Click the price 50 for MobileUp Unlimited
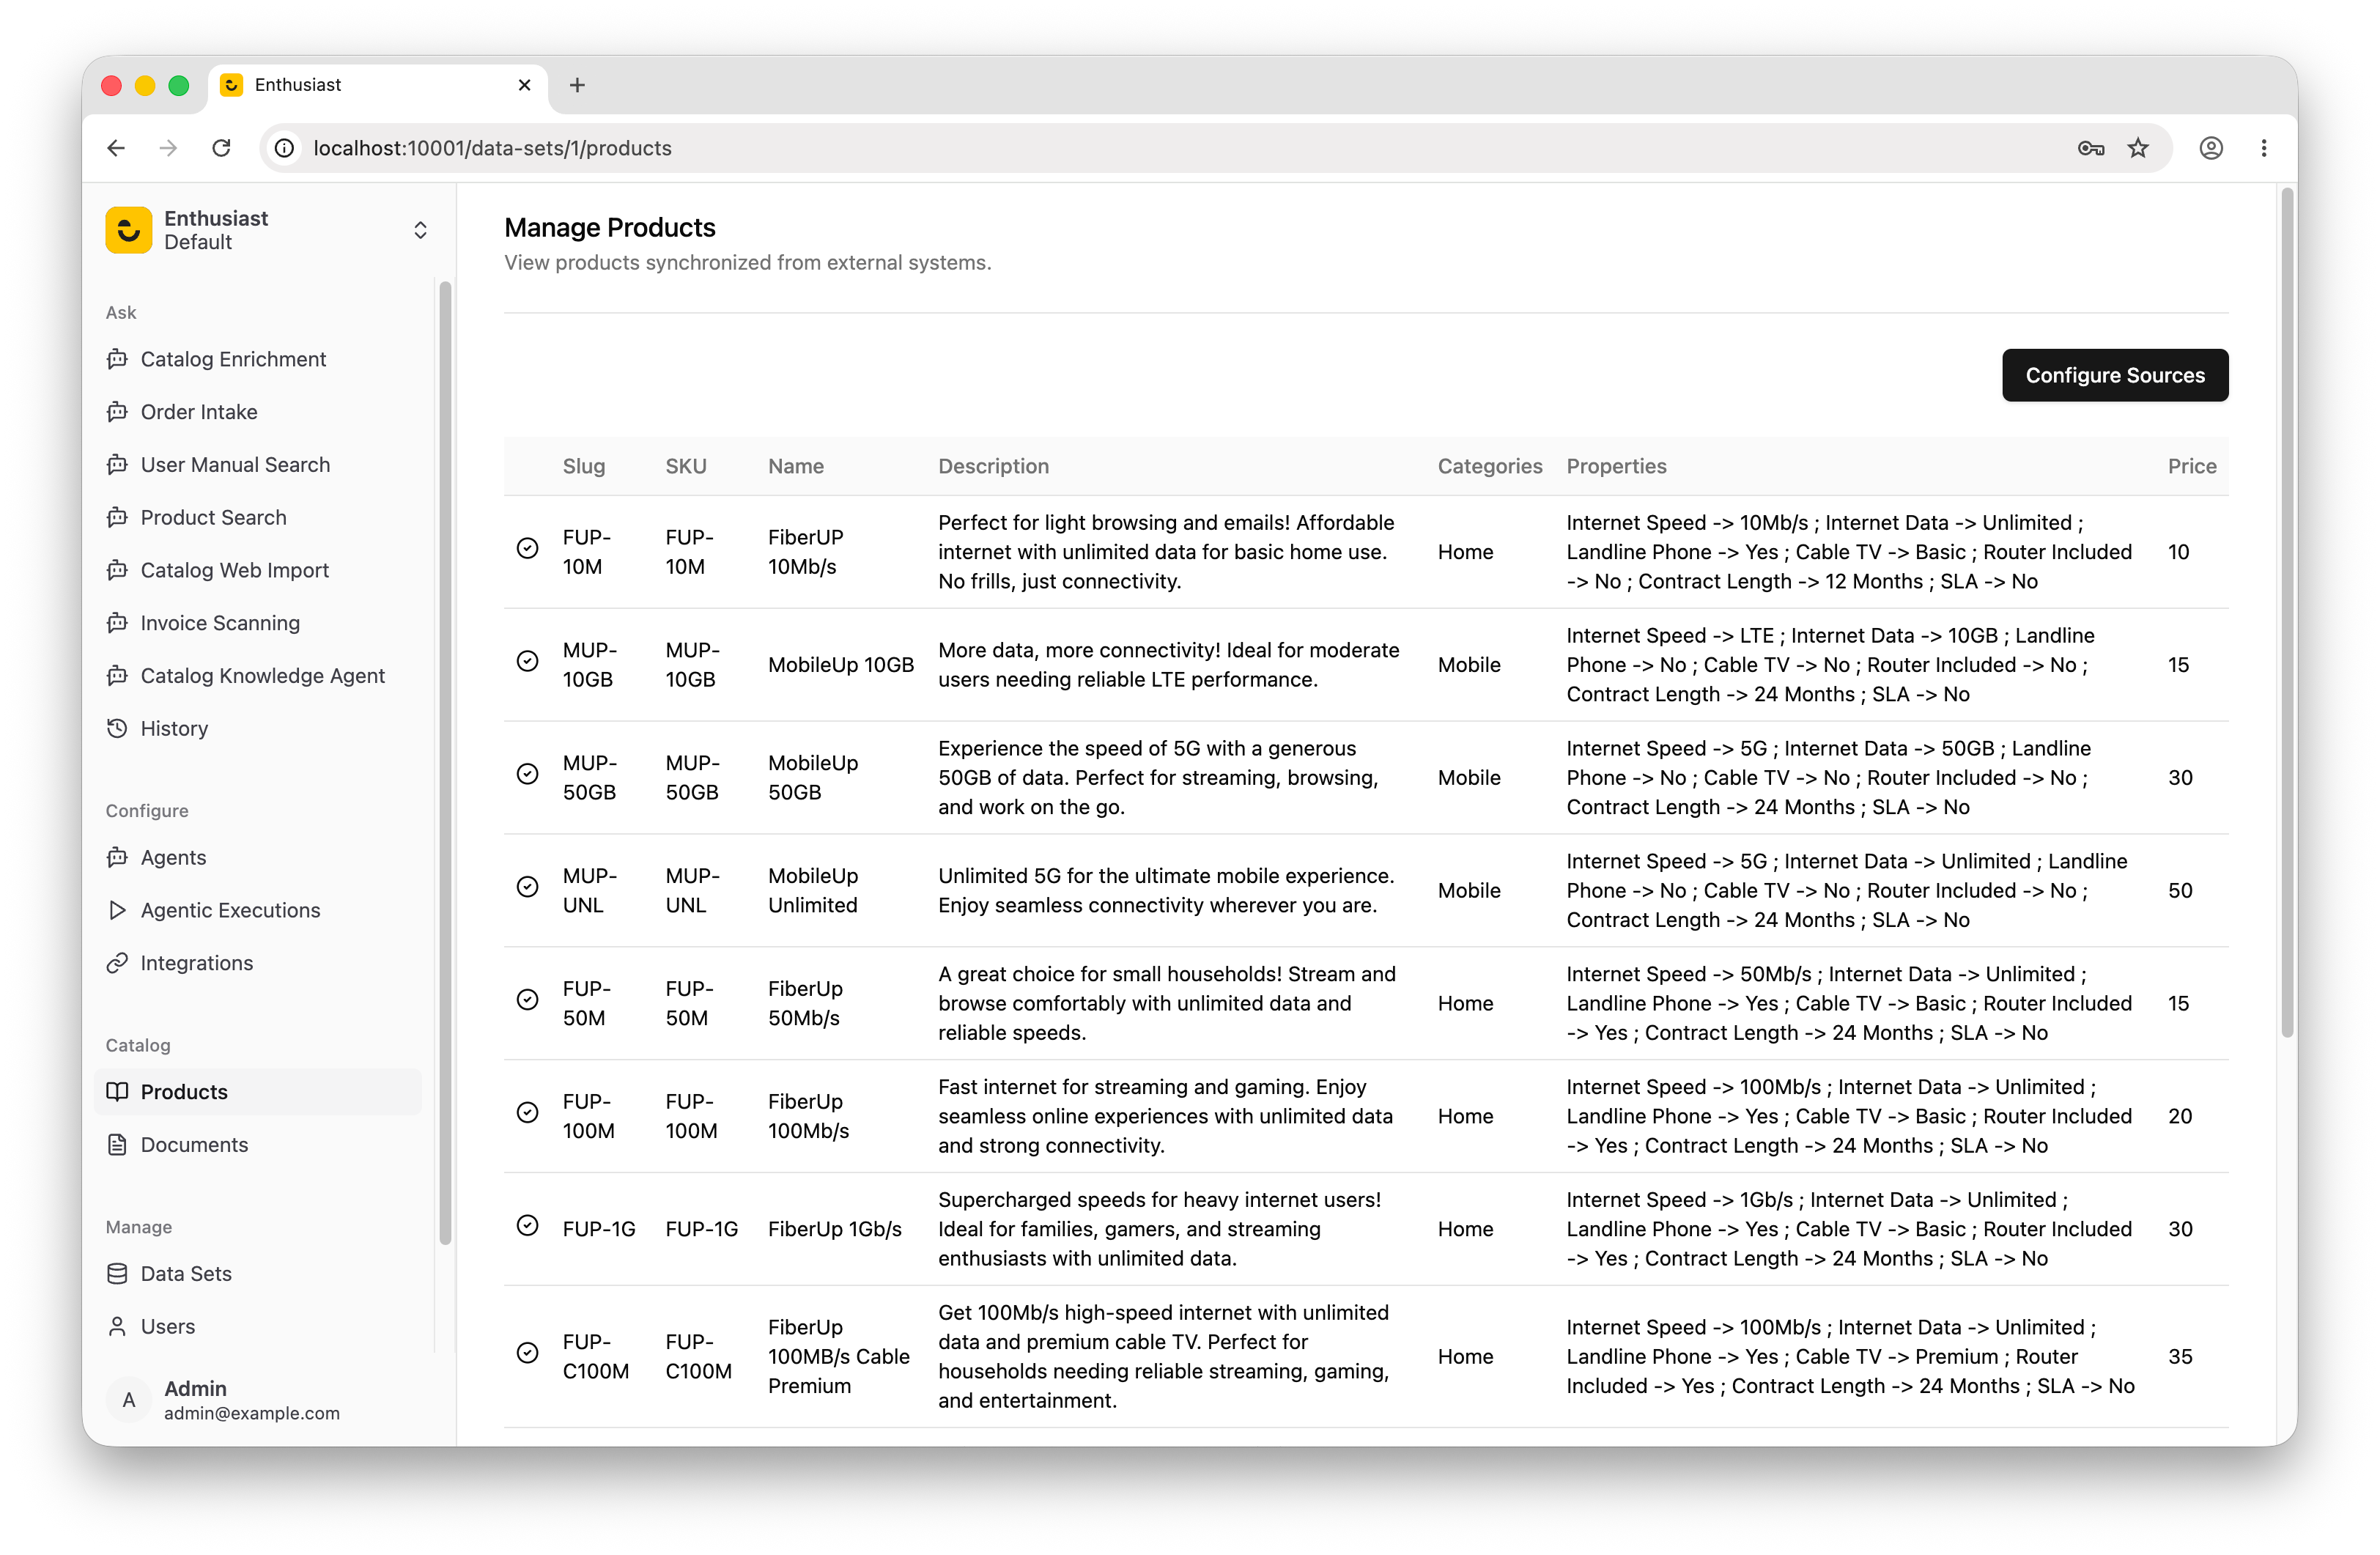The width and height of the screenshot is (2380, 1555). pyautogui.click(x=2180, y=890)
